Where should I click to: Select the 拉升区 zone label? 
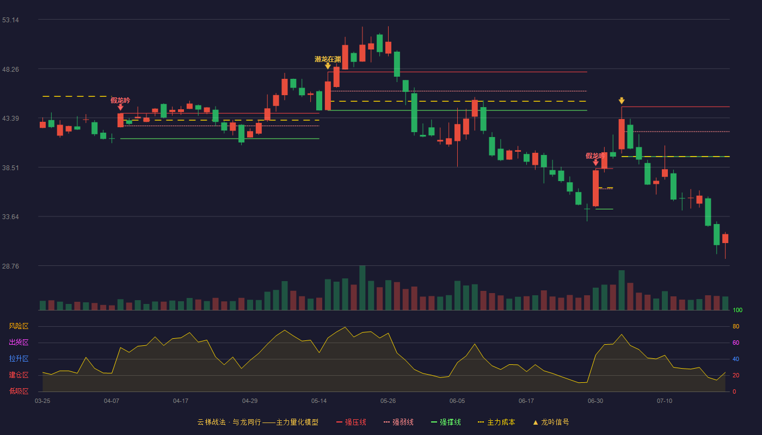19,359
